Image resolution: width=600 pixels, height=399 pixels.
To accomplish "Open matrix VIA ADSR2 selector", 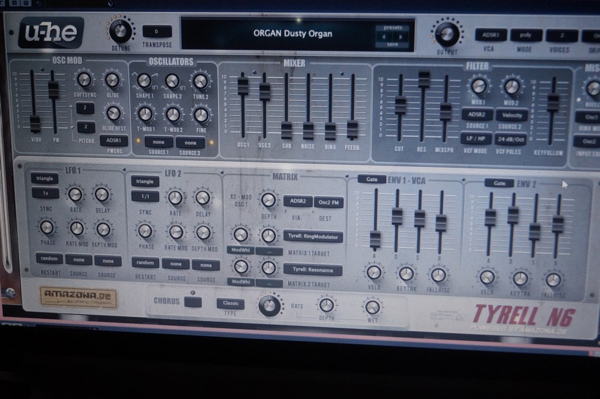I will (298, 201).
